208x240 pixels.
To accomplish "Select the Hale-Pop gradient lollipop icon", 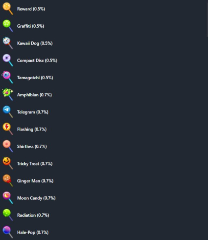I will point(8,232).
